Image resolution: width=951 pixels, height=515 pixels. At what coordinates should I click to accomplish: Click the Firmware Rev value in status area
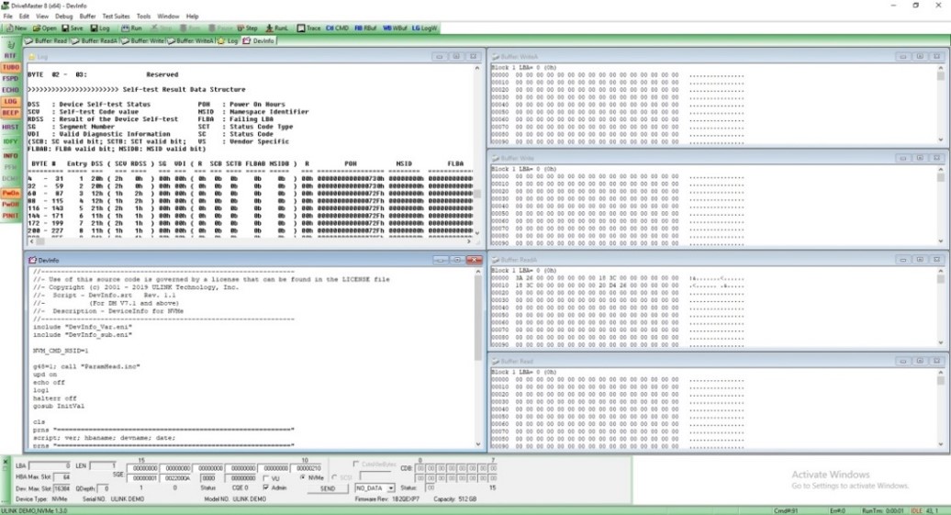click(x=406, y=499)
